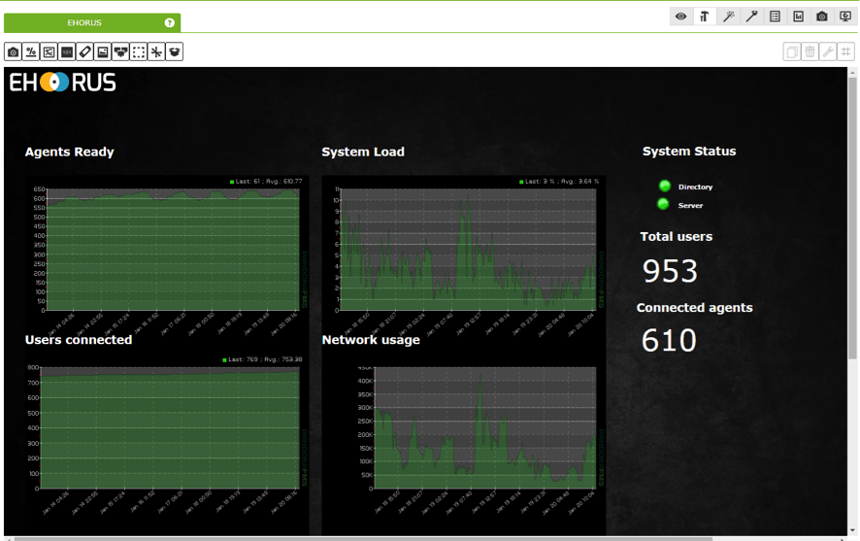Click the top-right camera tab

[x=821, y=17]
